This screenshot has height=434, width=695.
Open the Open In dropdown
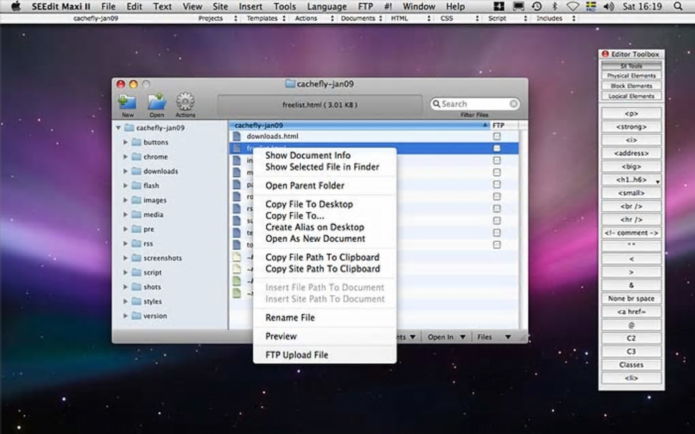coord(446,337)
